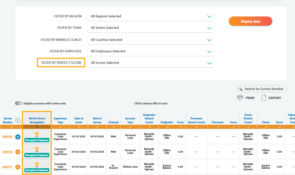Open the Filter by Branch Coach dropdown
This screenshot has width=295, height=175.
(x=151, y=40)
